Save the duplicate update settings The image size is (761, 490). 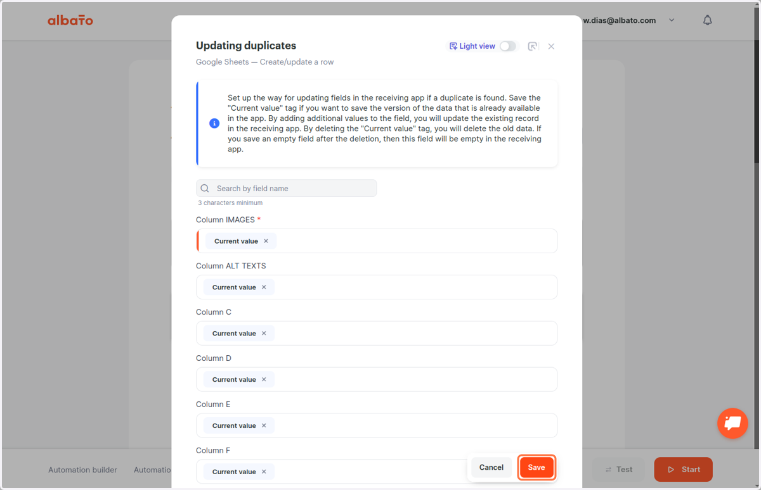click(x=537, y=467)
